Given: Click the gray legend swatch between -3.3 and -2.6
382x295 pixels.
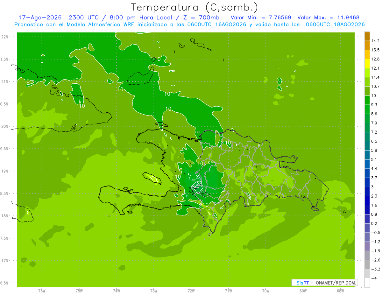Looking at the screenshot, I should pyautogui.click(x=367, y=264).
